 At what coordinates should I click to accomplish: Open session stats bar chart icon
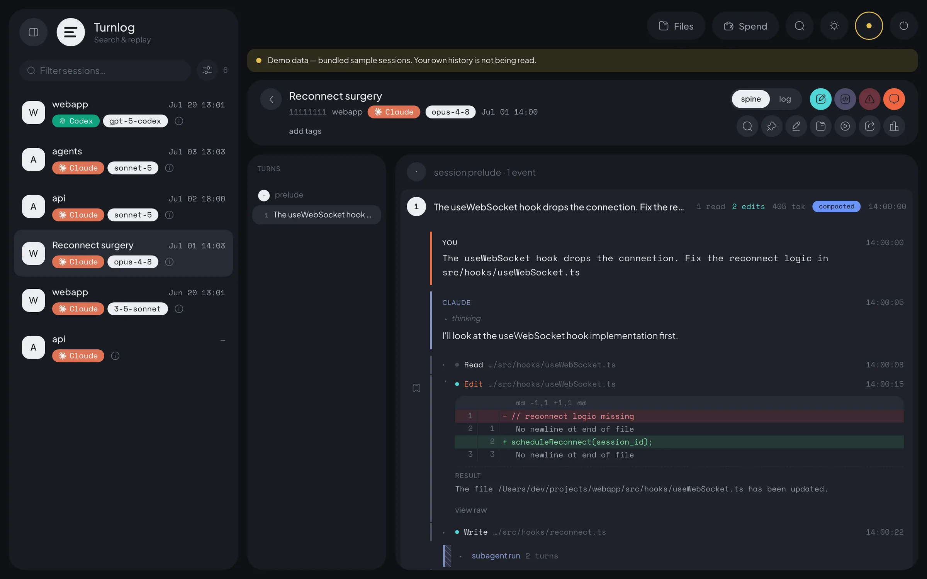click(894, 126)
